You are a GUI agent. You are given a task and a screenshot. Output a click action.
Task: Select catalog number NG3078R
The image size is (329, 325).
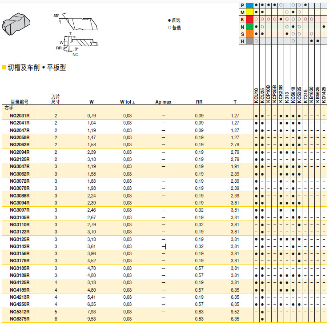(x=20, y=188)
